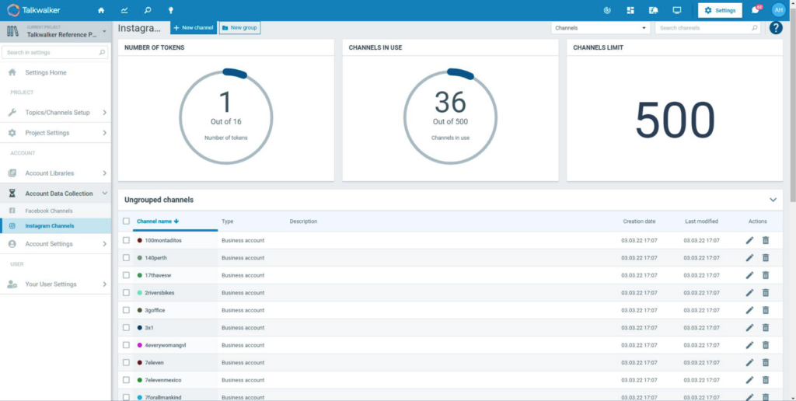Screen dimensions: 796x401
Task: Delete the 7elevenmexico channel
Action: [766, 380]
